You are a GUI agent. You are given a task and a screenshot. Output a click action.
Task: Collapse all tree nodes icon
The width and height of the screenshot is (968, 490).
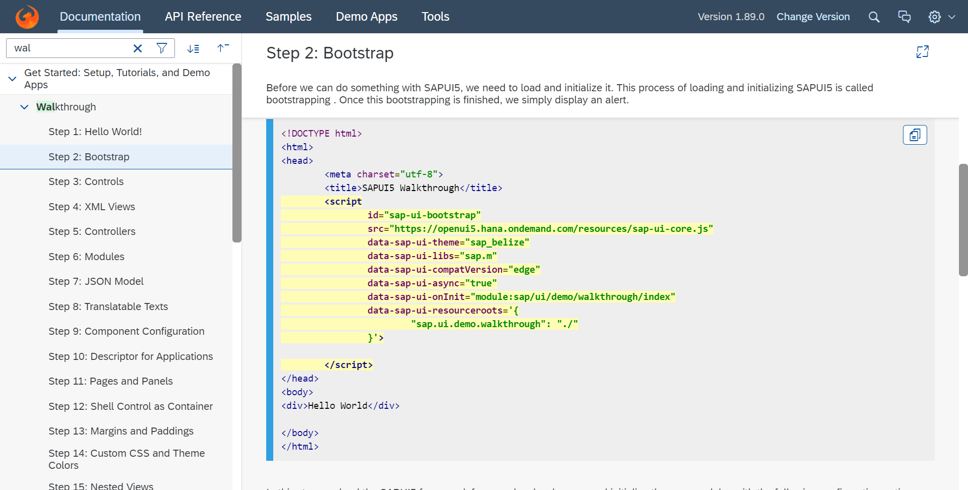coord(223,48)
